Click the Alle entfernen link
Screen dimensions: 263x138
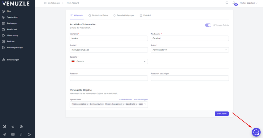click(x=125, y=100)
